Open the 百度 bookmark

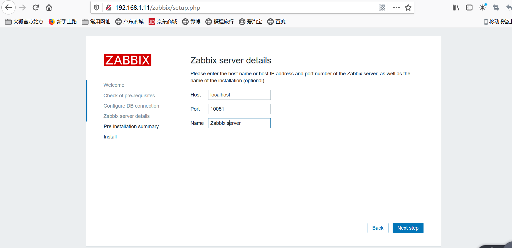(x=276, y=22)
